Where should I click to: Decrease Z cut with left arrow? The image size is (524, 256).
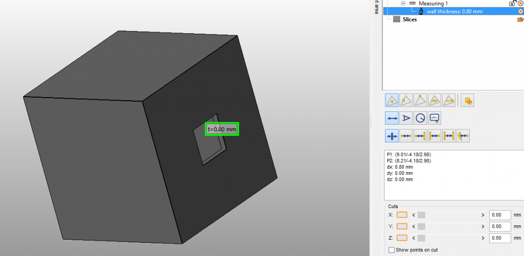pos(413,238)
